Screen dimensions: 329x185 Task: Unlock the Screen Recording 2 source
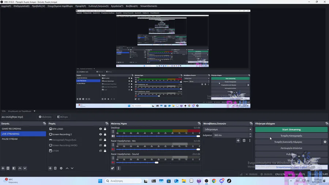(x=105, y=135)
